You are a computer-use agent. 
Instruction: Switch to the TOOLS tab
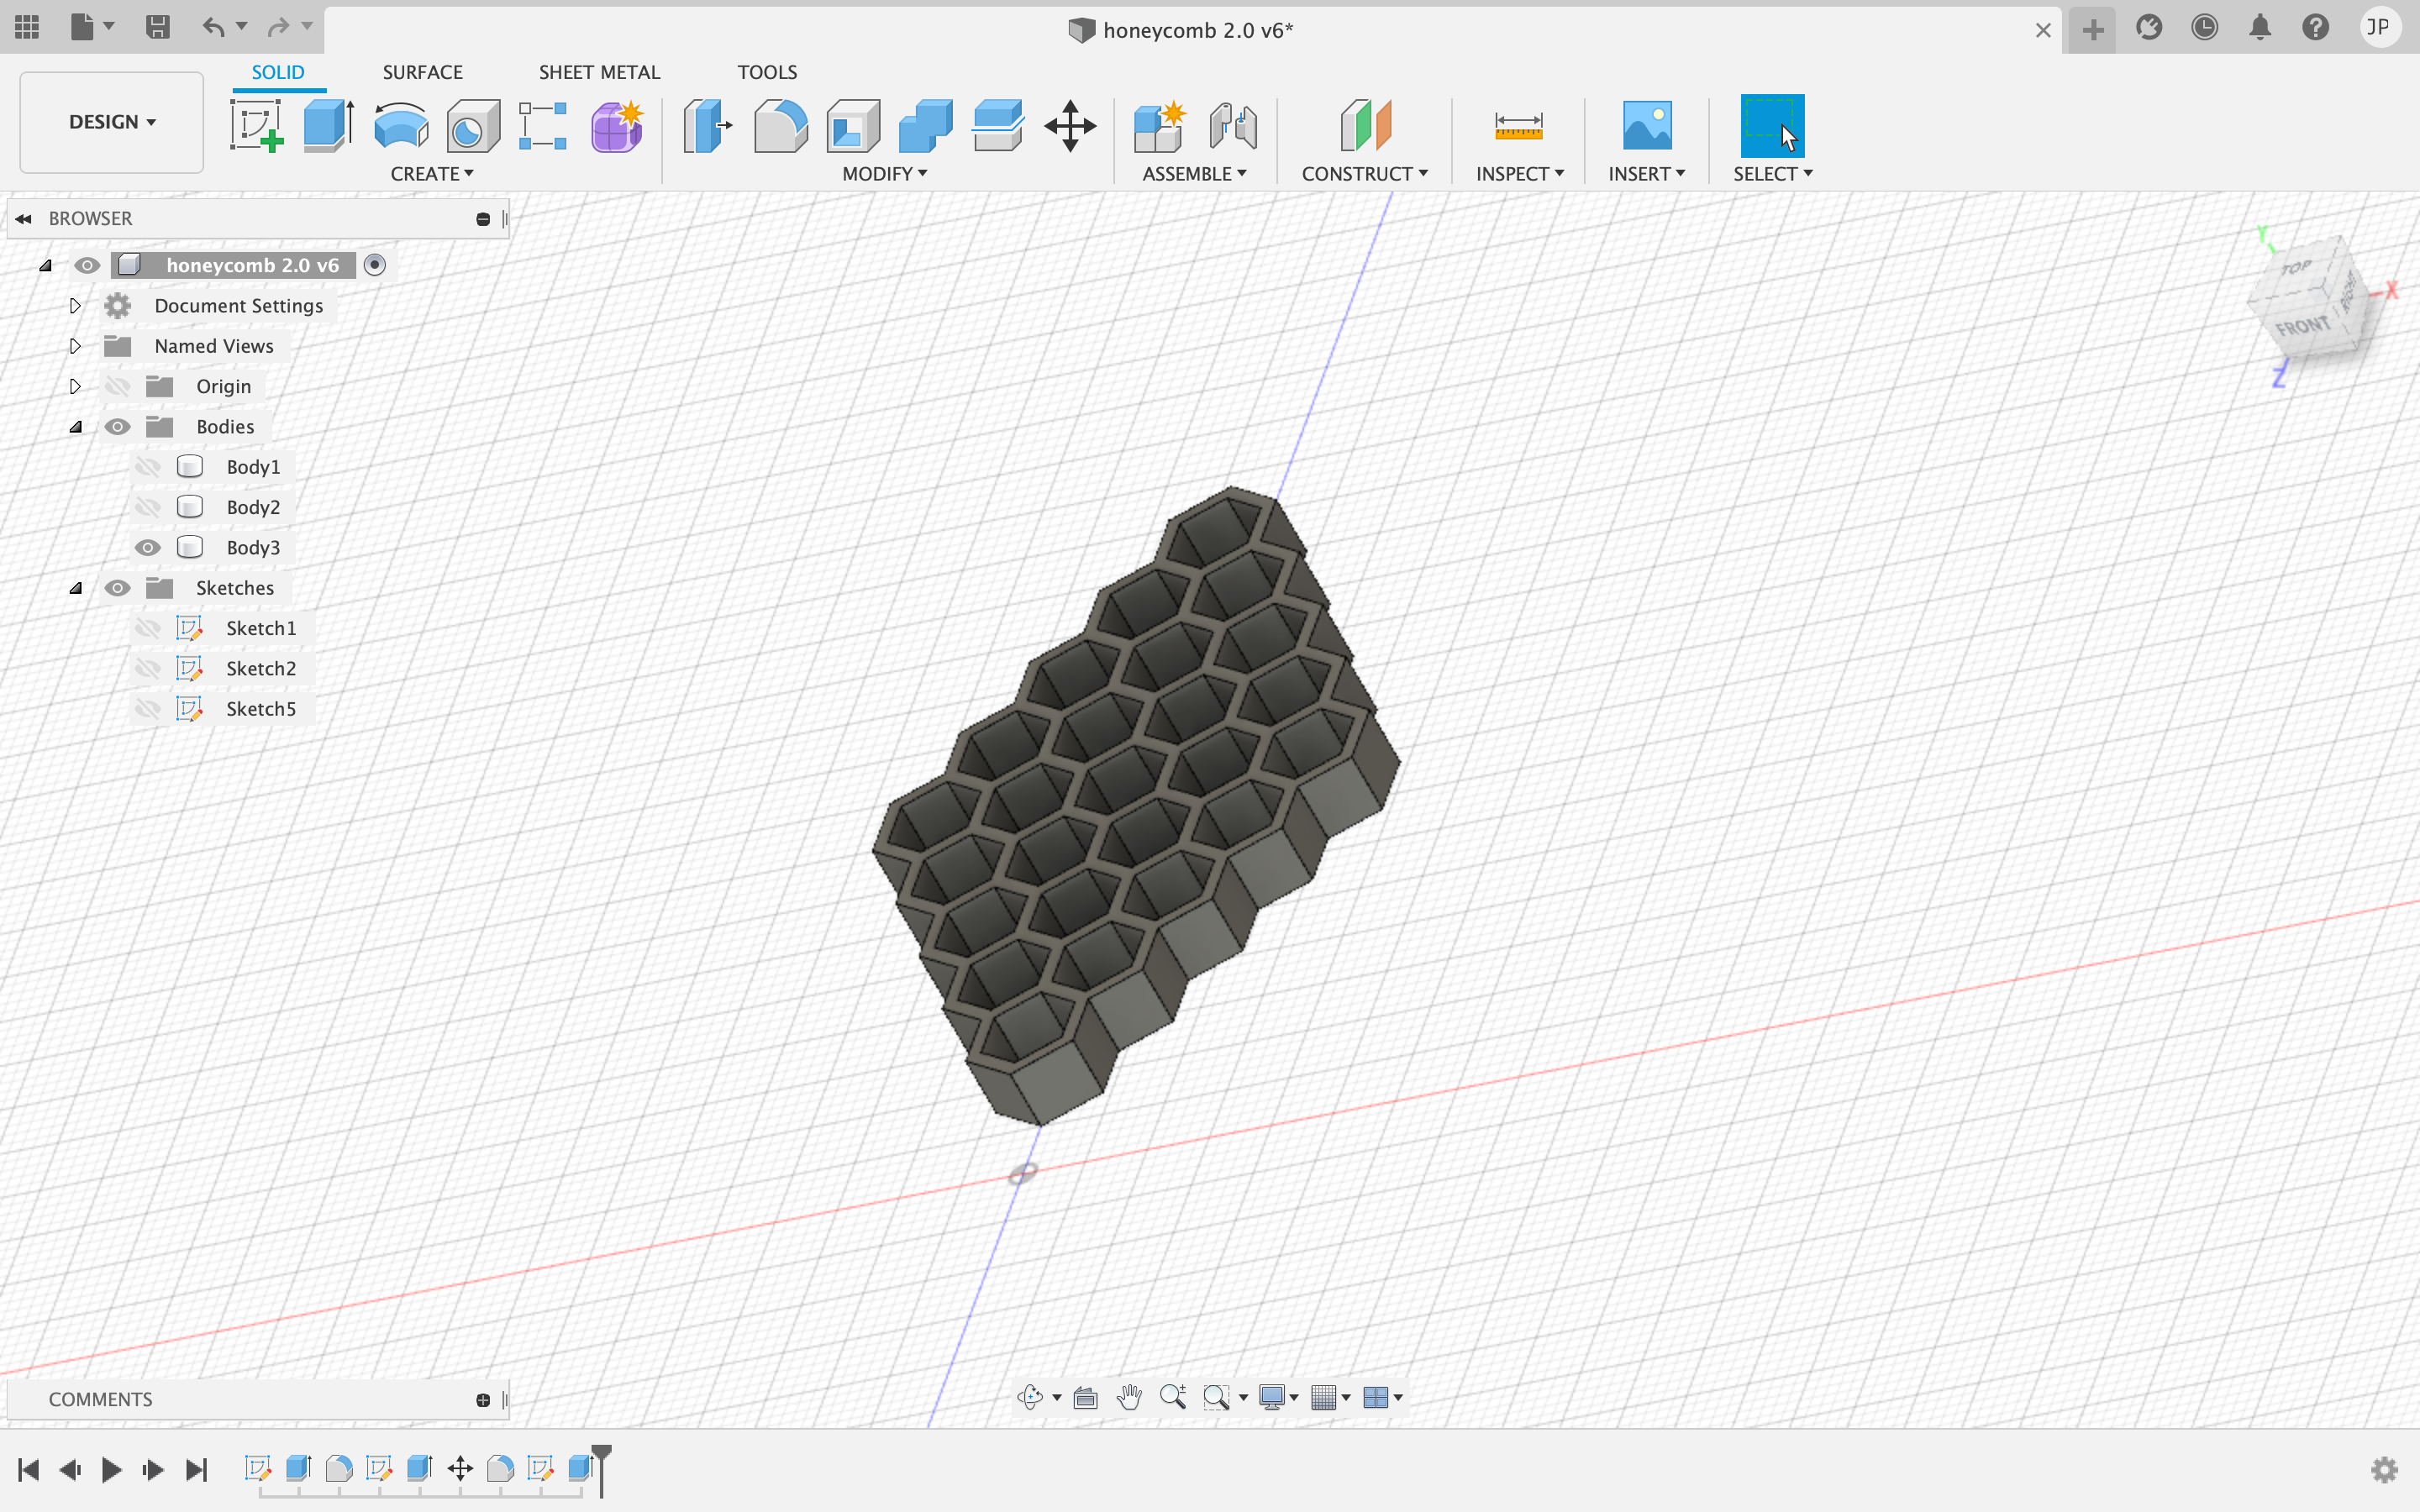pyautogui.click(x=767, y=72)
